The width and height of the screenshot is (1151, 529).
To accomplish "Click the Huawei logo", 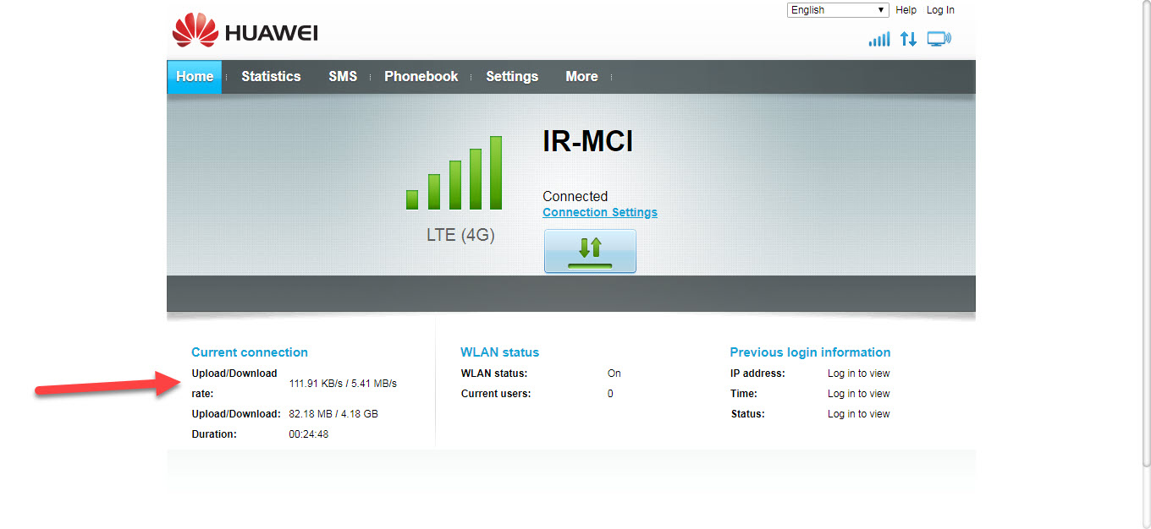I will (x=245, y=32).
